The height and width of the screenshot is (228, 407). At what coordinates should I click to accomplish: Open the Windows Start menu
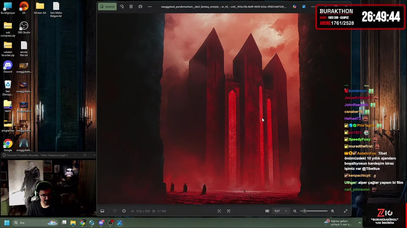pyautogui.click(x=7, y=223)
